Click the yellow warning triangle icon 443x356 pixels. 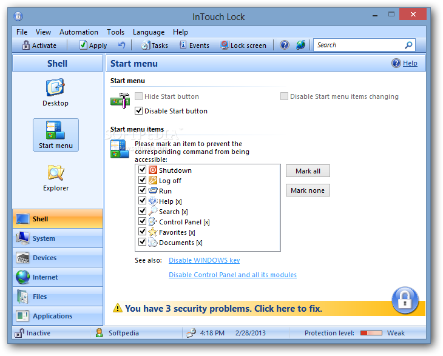click(118, 308)
